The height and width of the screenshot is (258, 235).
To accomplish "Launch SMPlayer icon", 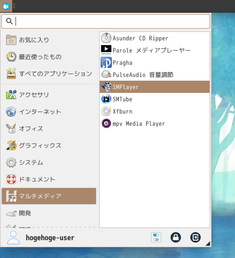I will point(106,87).
